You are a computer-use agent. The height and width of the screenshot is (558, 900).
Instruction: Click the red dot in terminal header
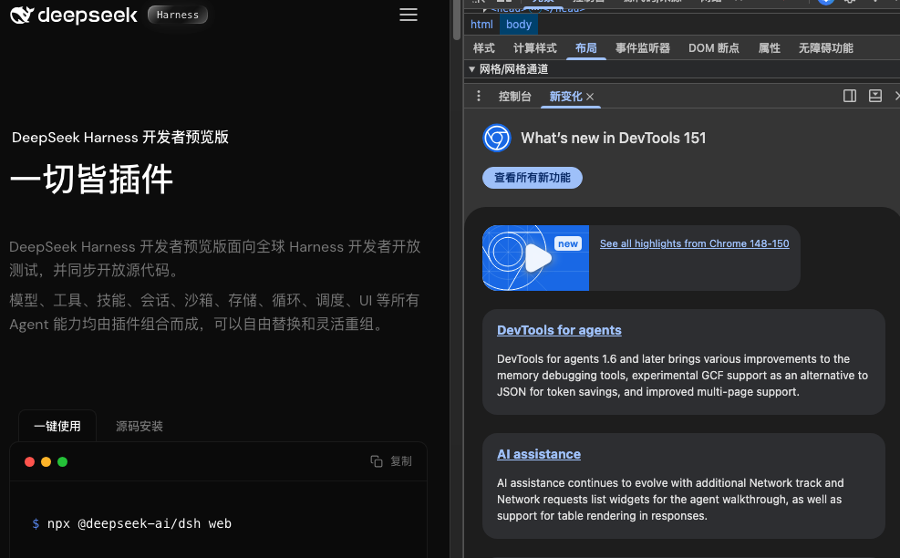[x=30, y=461]
